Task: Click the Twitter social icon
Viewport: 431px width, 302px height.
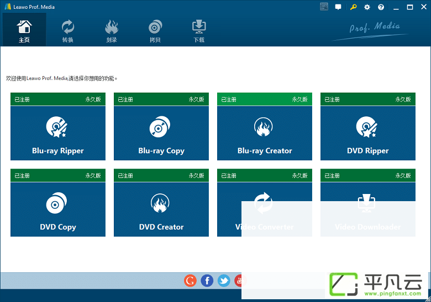Action: coord(224,281)
